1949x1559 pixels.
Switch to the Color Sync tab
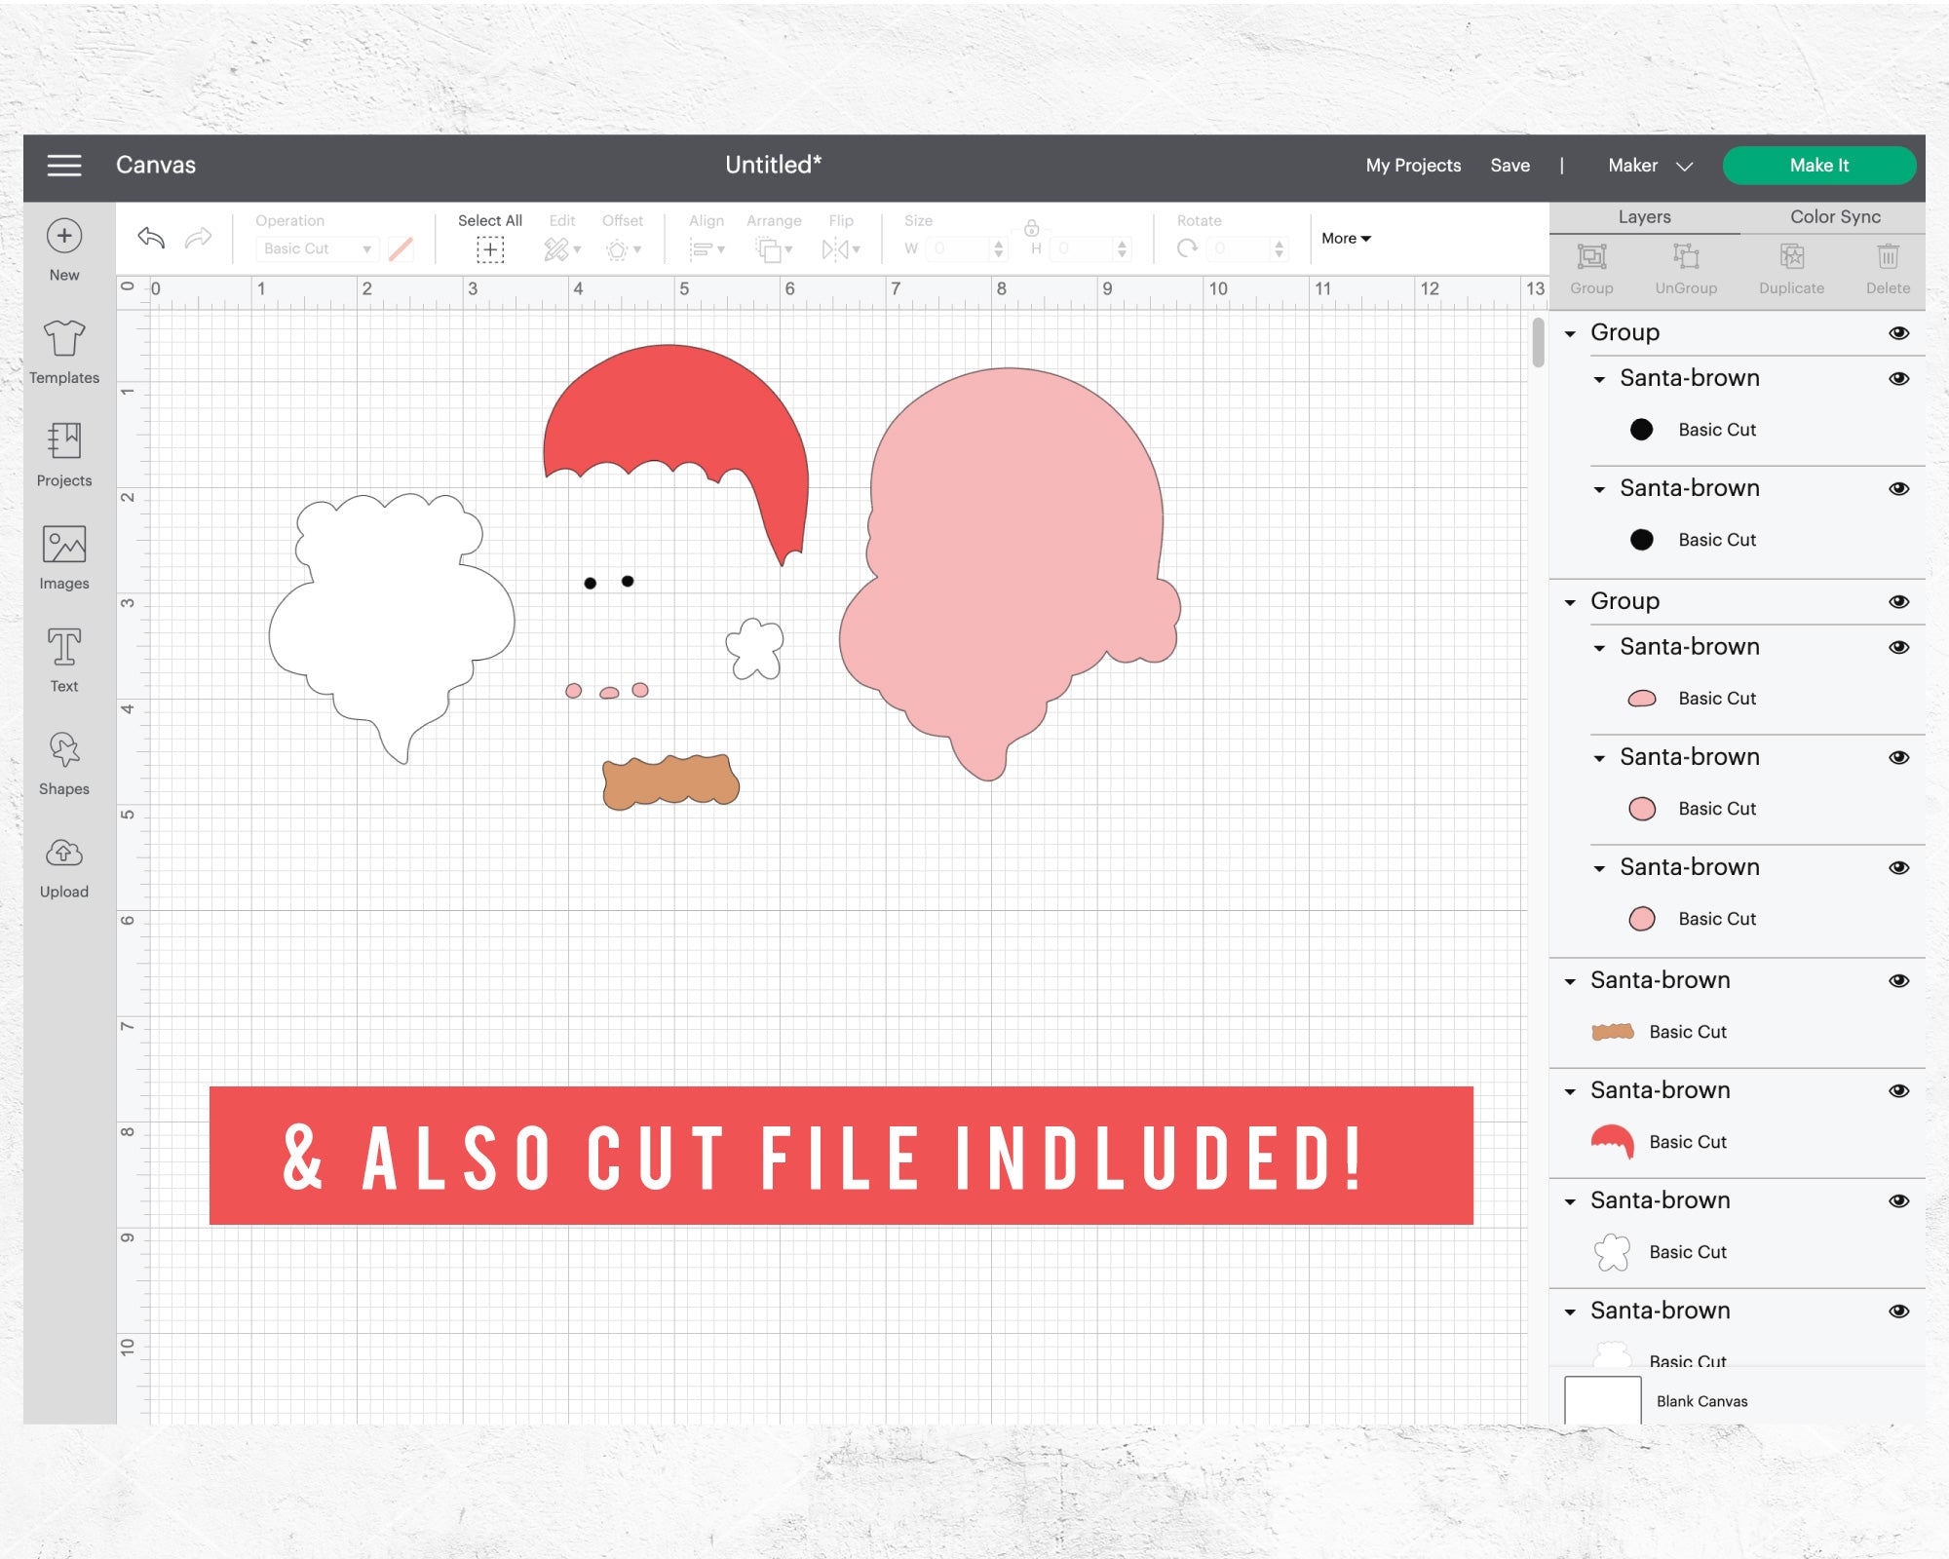tap(1835, 216)
